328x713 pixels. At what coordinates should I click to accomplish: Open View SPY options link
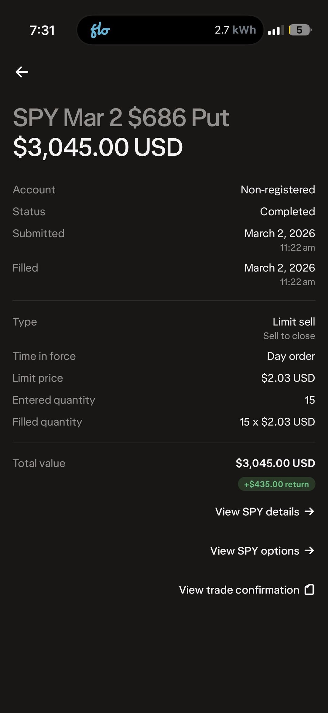pos(255,551)
